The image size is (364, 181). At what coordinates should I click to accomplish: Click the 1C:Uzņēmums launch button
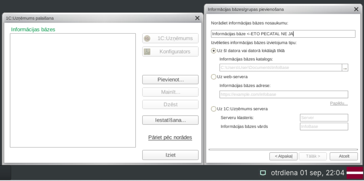tap(170, 38)
